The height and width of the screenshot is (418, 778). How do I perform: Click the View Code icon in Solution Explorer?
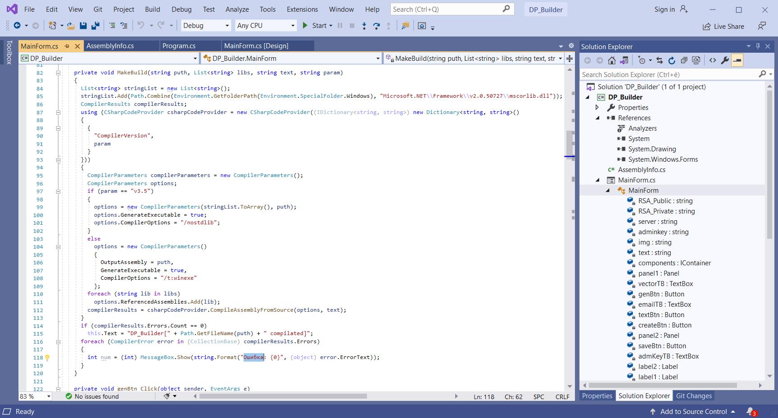[713, 60]
